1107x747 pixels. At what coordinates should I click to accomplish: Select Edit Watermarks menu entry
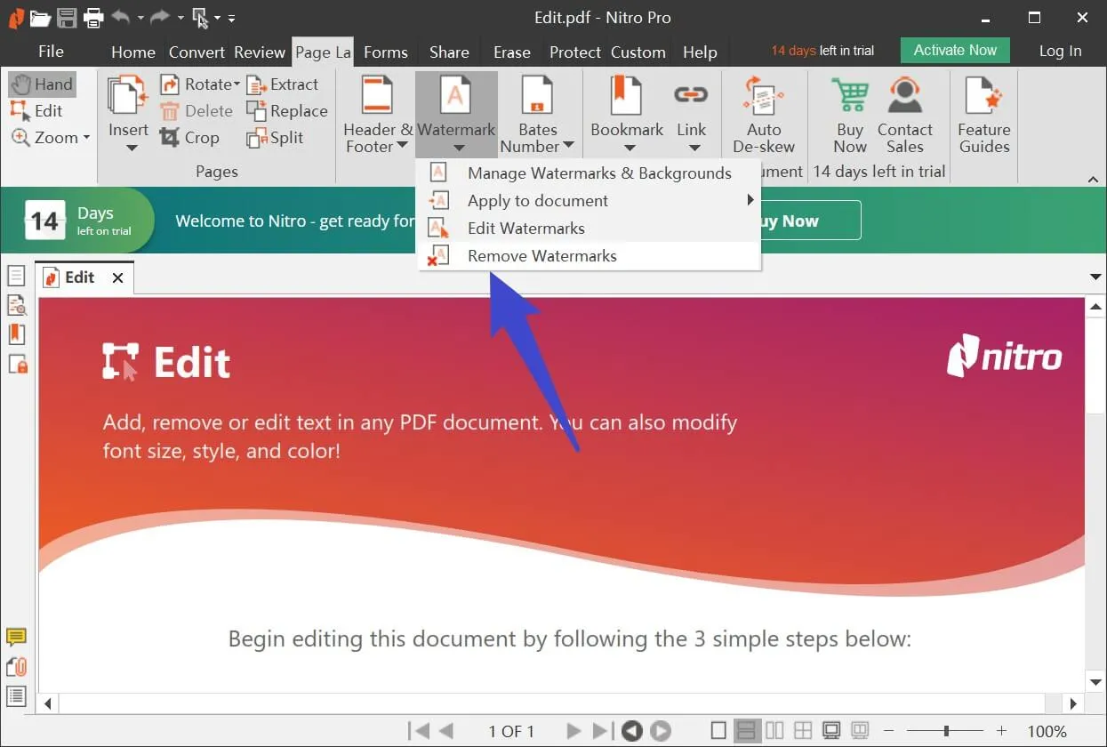(x=589, y=229)
